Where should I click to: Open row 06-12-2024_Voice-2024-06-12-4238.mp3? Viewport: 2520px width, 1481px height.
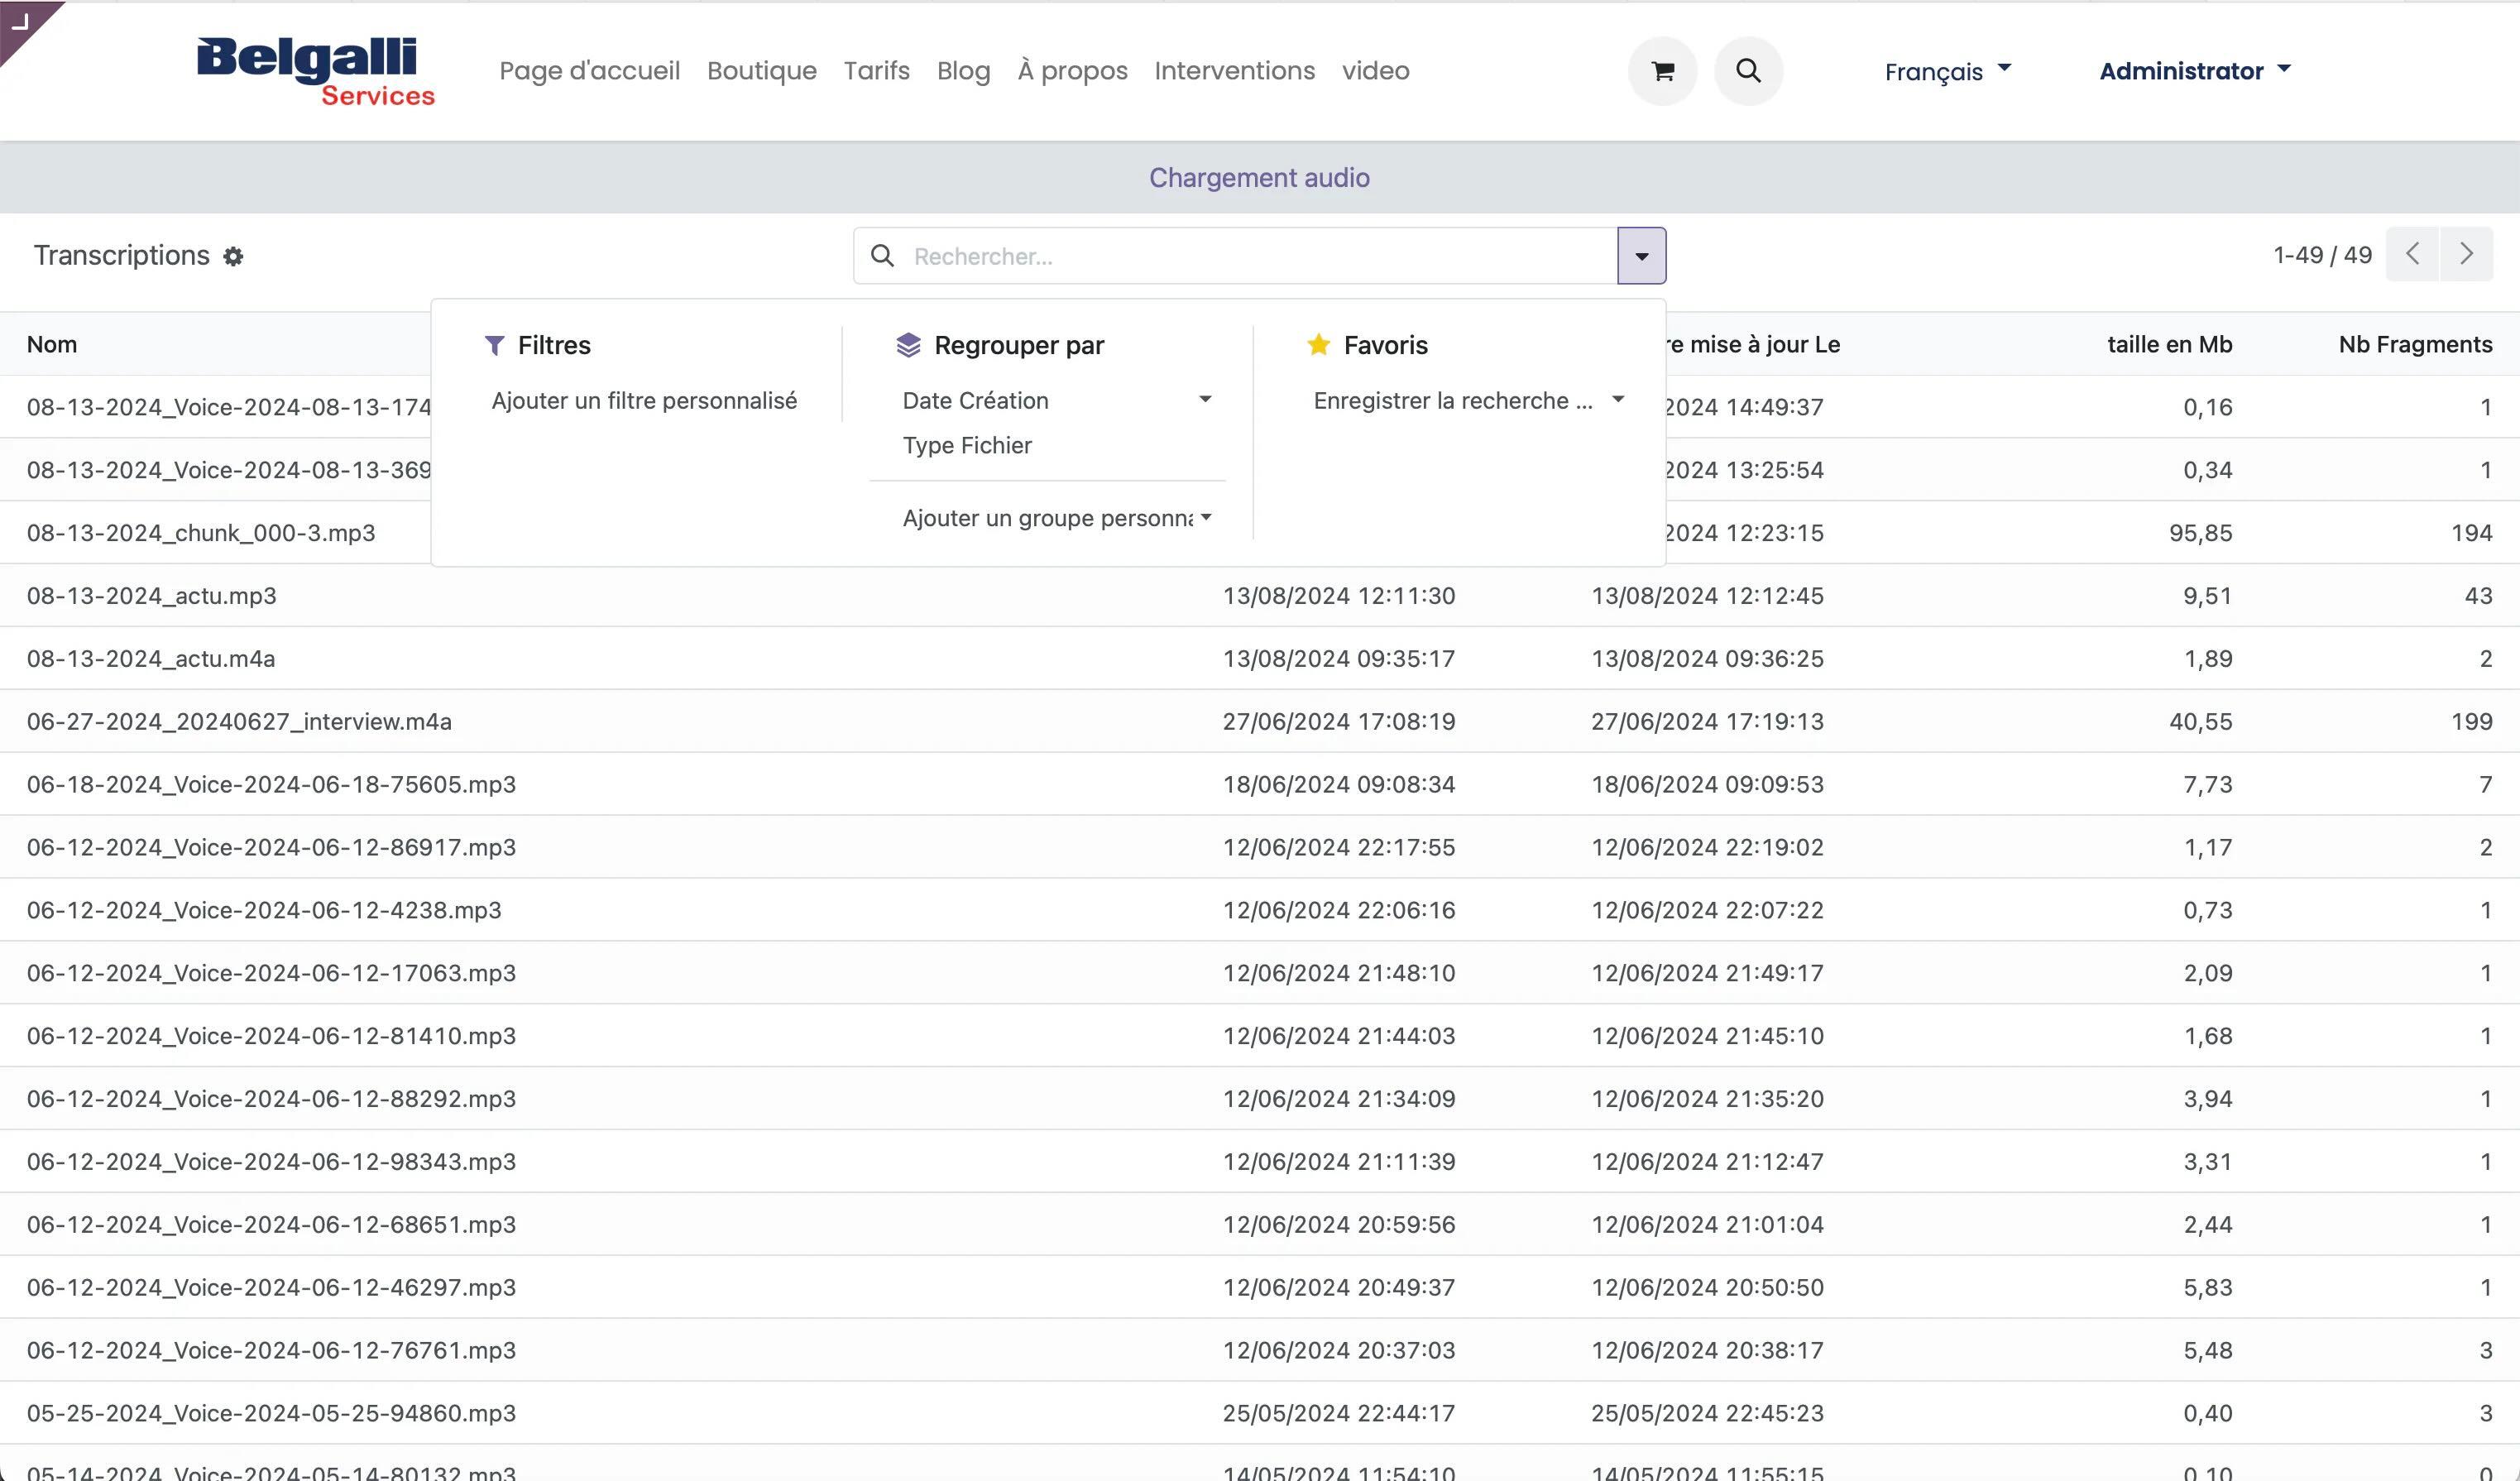pos(1260,910)
